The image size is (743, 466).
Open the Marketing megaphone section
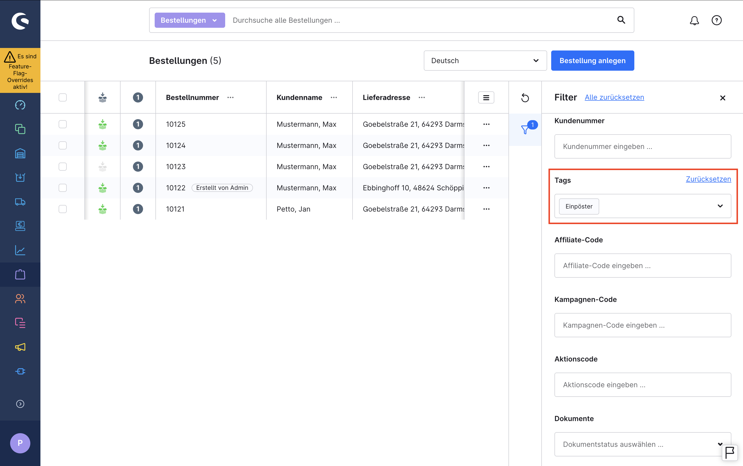click(x=20, y=347)
